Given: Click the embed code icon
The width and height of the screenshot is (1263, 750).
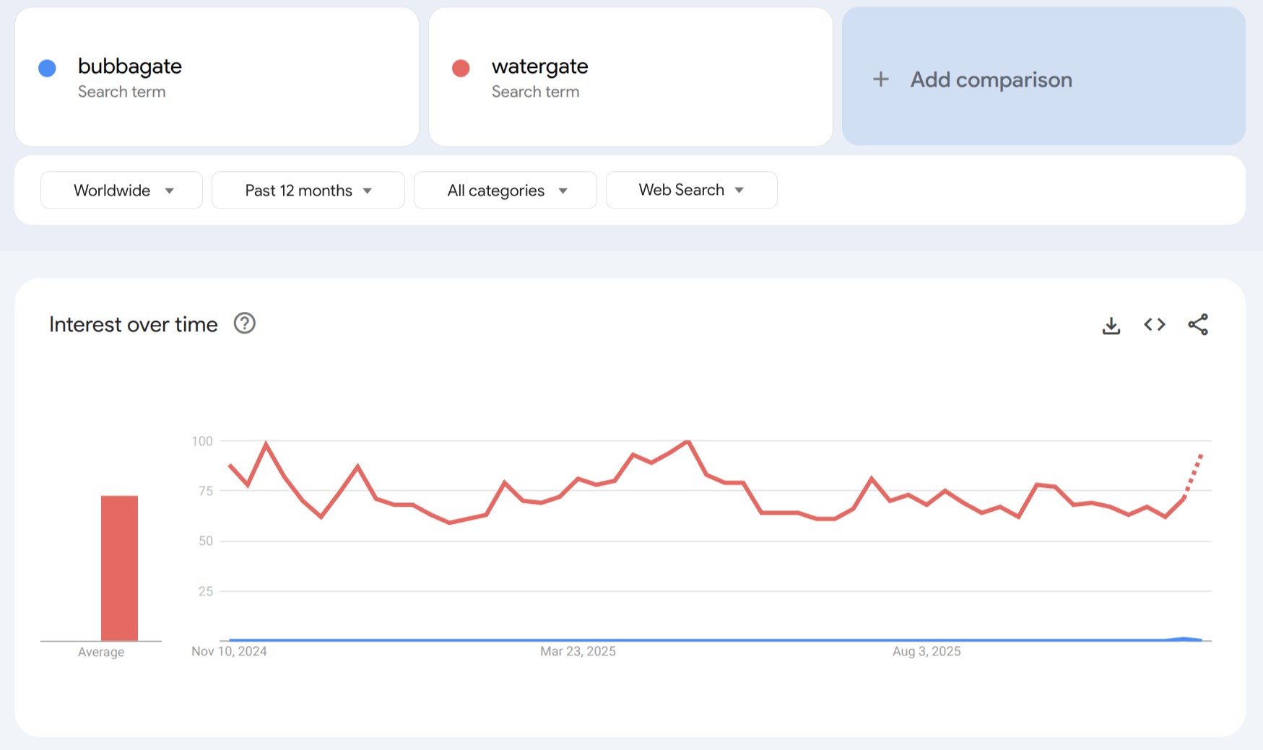Looking at the screenshot, I should 1155,325.
